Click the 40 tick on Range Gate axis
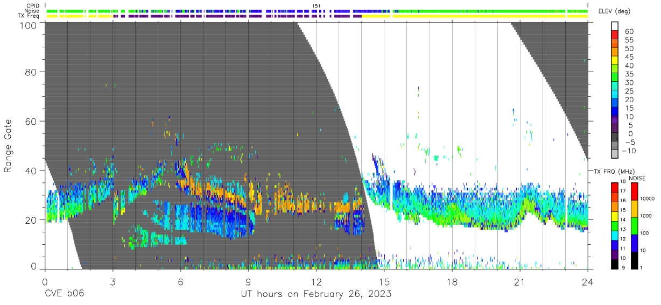Screen dimensions: 661x305 pyautogui.click(x=32, y=171)
